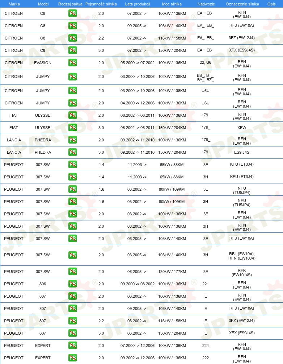The width and height of the screenshot is (283, 364).
Task: Click fuel icon in Fiat Ulysse 3.0 row
Action: tap(72, 128)
